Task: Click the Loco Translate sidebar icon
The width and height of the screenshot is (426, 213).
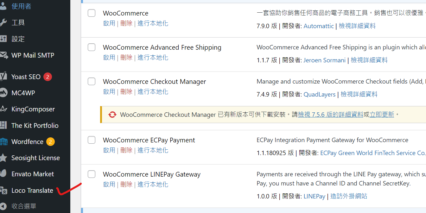Action: pos(3,190)
